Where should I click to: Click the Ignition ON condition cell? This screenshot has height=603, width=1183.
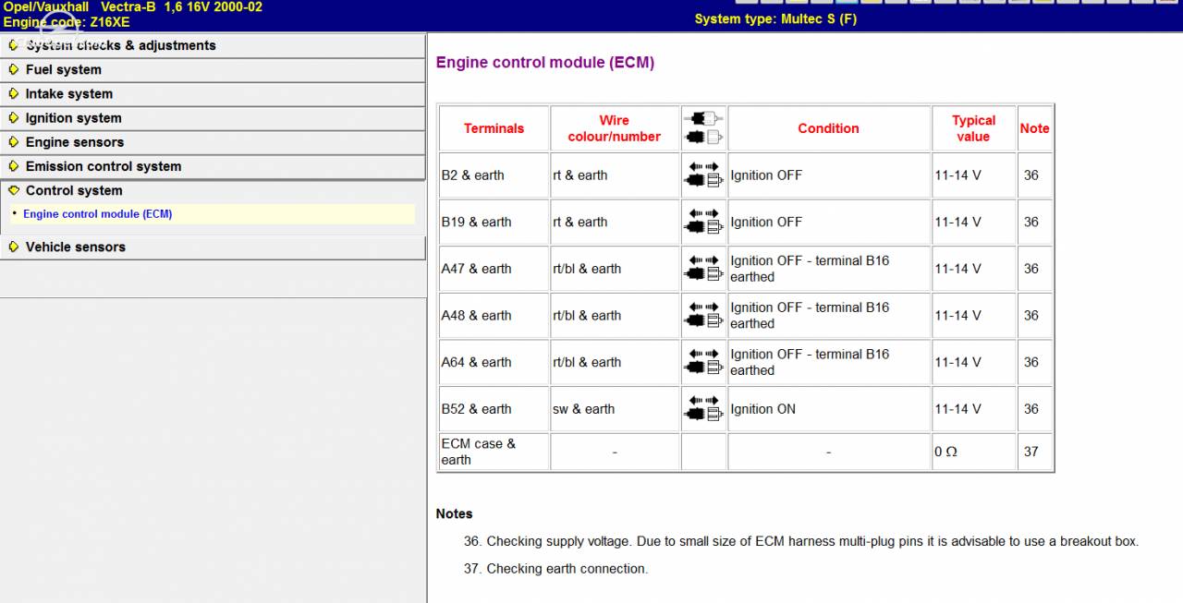pyautogui.click(x=829, y=409)
